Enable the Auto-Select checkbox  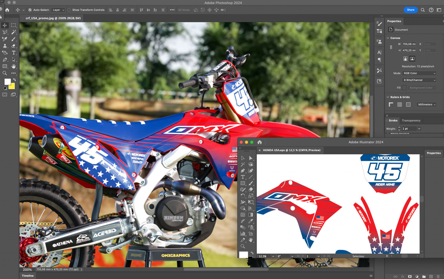click(x=30, y=10)
